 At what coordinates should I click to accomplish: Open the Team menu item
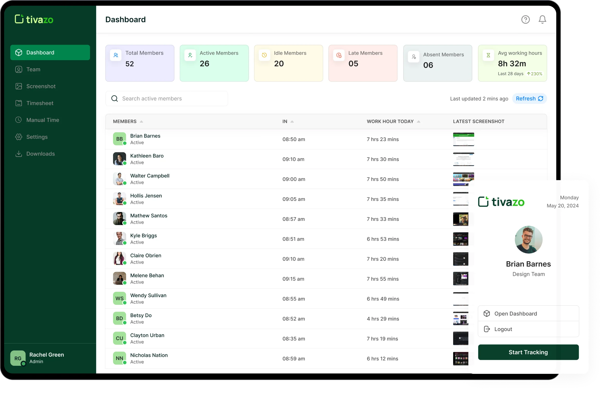tap(33, 69)
